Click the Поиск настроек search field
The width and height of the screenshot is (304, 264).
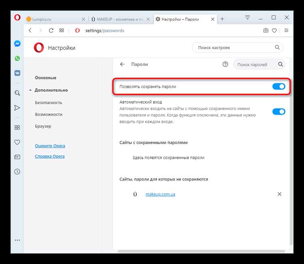(238, 48)
